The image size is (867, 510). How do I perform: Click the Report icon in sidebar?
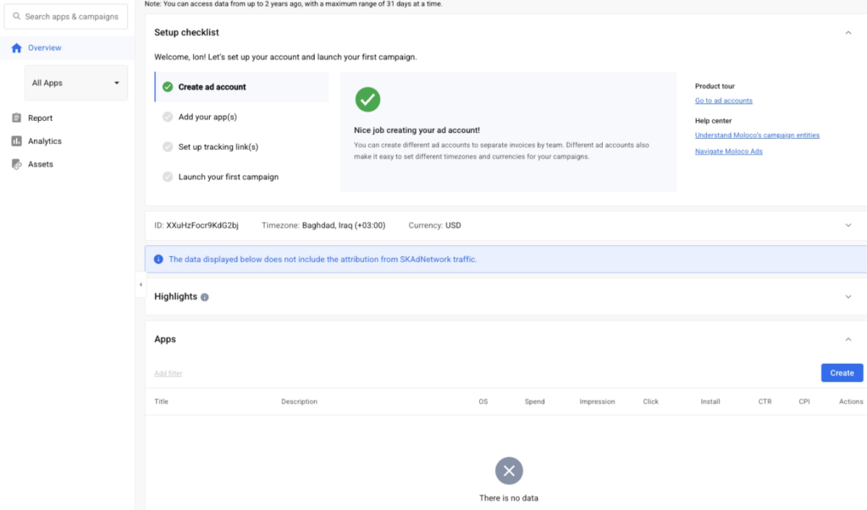tap(16, 118)
